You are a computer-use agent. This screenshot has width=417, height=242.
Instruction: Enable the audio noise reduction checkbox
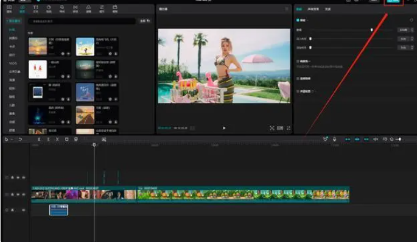(x=298, y=79)
